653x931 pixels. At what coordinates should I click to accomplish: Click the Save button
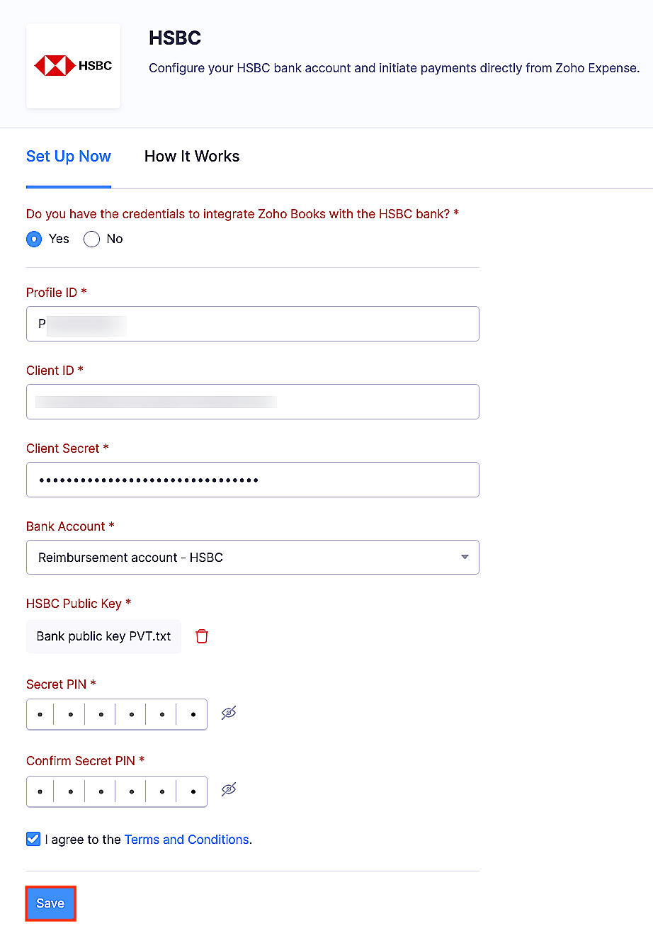pyautogui.click(x=50, y=903)
